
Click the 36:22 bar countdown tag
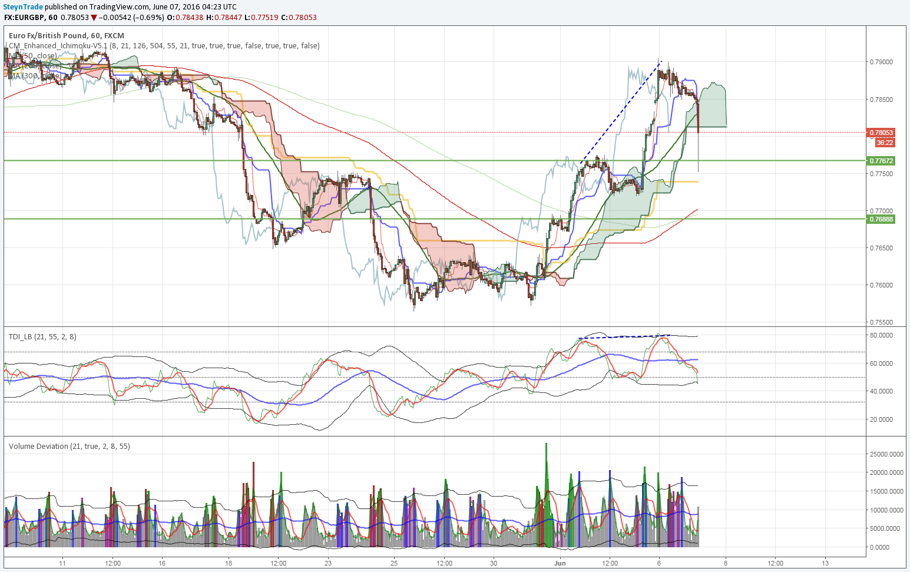coord(885,143)
